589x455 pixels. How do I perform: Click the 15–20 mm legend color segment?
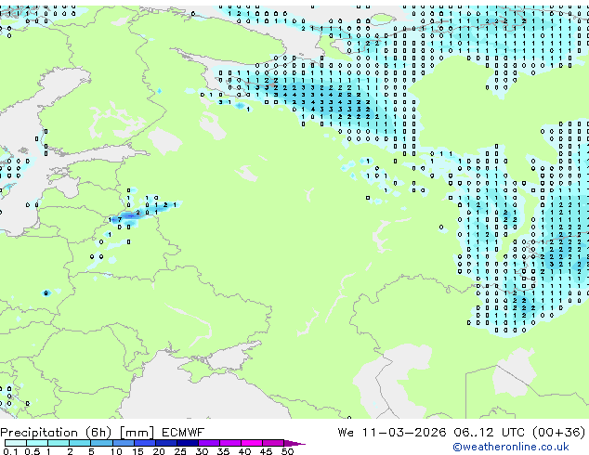point(144,443)
